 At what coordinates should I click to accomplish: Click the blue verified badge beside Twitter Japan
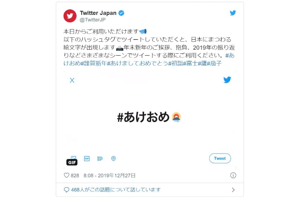121,13
